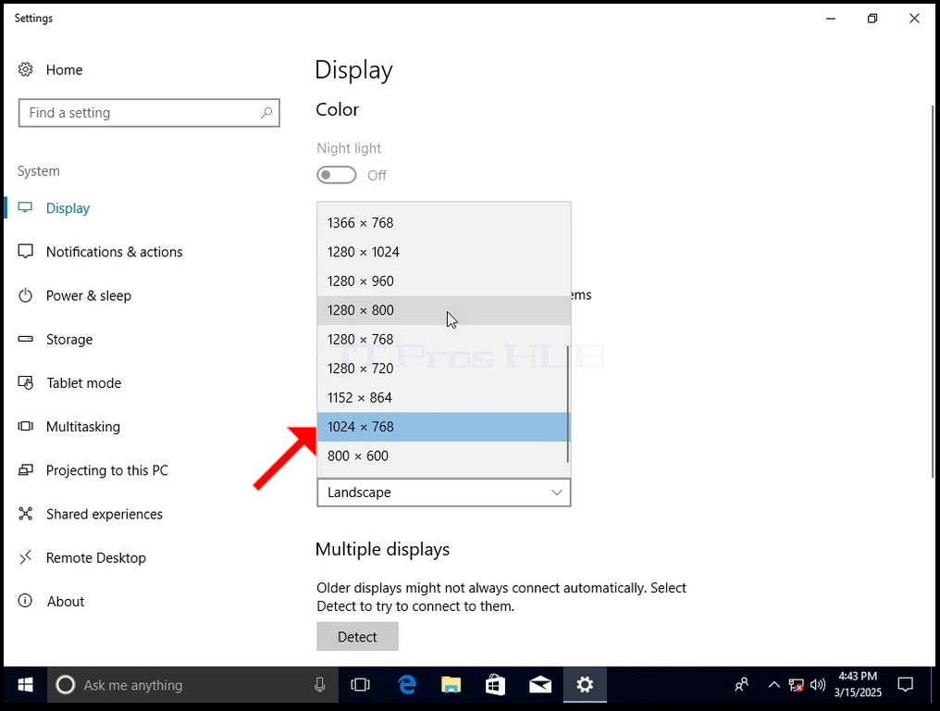
Task: Select 1280 × 720 resolution
Action: click(x=442, y=368)
